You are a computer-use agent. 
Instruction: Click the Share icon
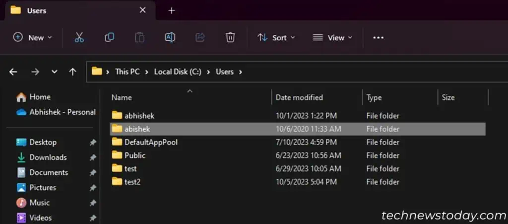pyautogui.click(x=200, y=38)
